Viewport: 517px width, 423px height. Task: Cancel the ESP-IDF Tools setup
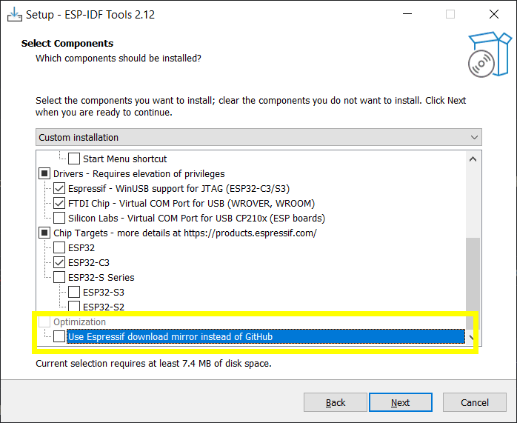[475, 402]
